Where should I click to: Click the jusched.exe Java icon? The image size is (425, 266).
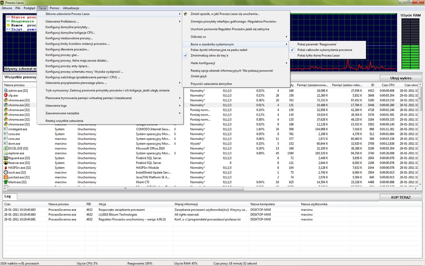point(6,177)
